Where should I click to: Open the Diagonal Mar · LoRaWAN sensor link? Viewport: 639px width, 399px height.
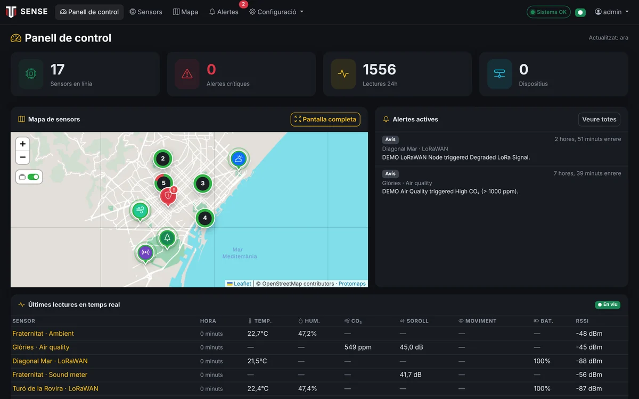tap(50, 361)
